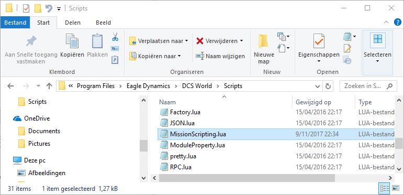The image size is (404, 195).
Task: Click the Aan Snelle toegang vastmaken pin icon
Action: (31, 41)
